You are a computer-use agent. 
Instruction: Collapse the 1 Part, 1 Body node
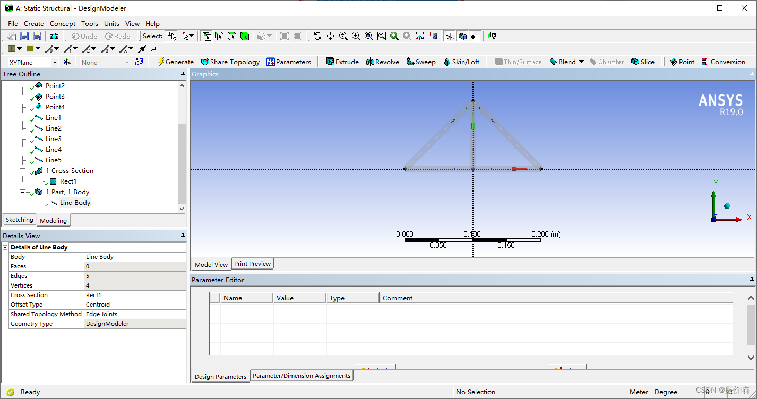[x=23, y=192]
